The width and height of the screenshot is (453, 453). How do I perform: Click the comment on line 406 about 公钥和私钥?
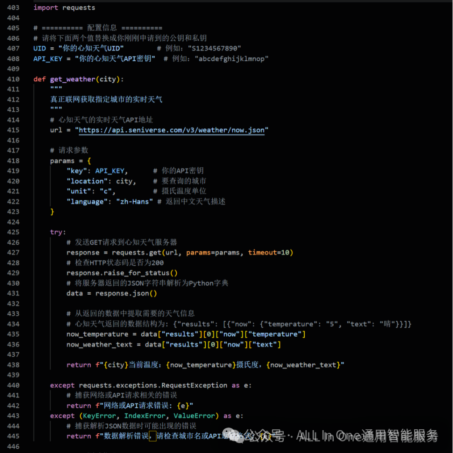click(120, 38)
